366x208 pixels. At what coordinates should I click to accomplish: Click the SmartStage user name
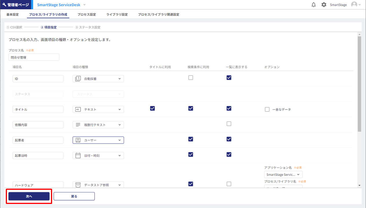pyautogui.click(x=338, y=5)
